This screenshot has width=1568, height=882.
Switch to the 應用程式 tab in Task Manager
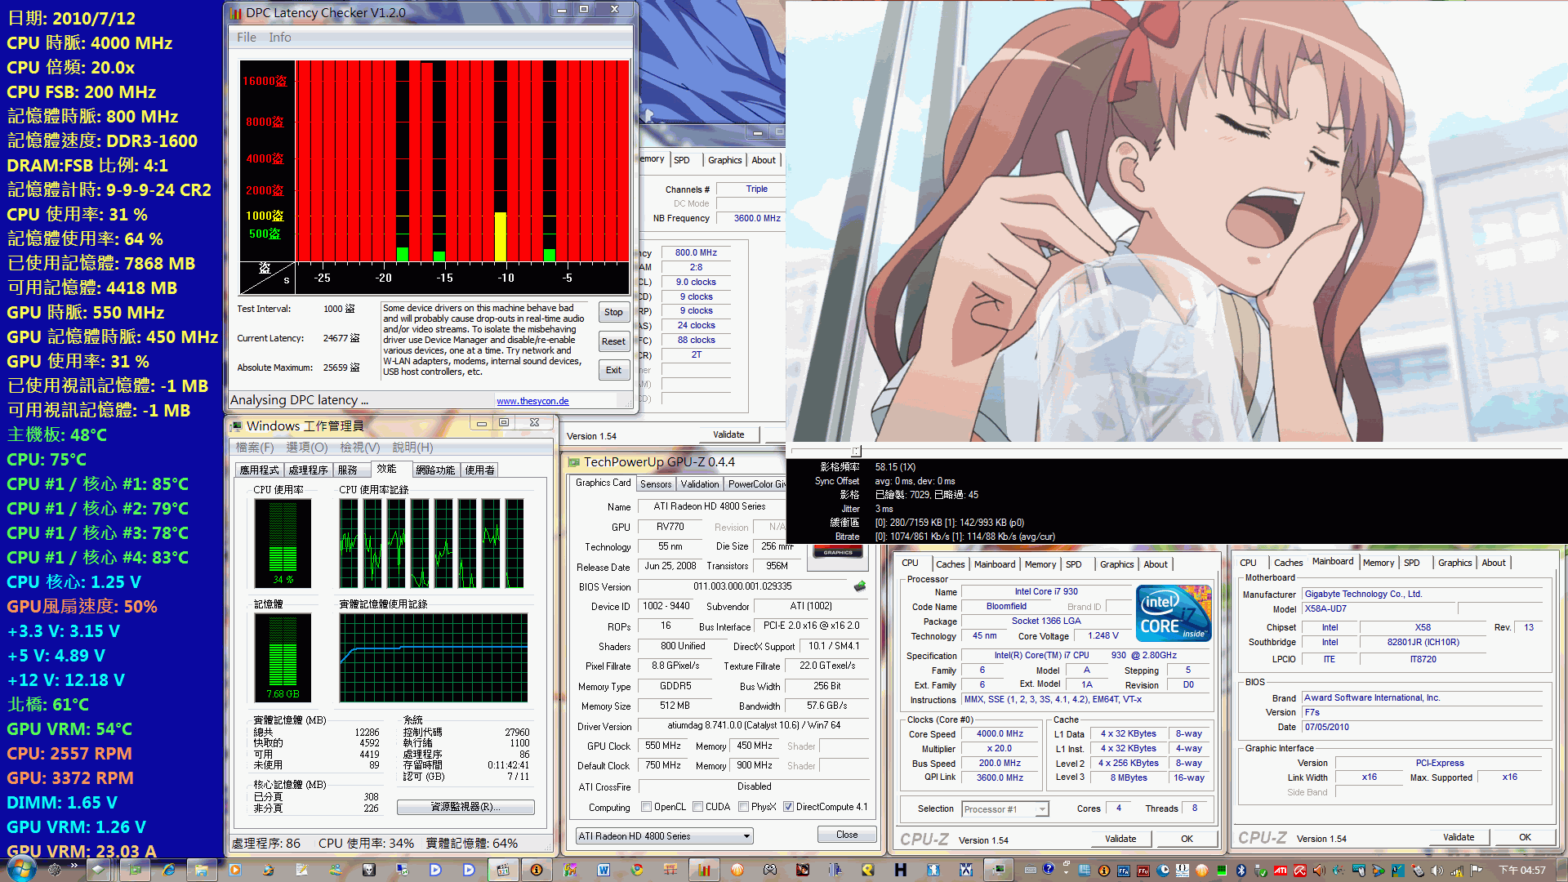pyautogui.click(x=259, y=470)
